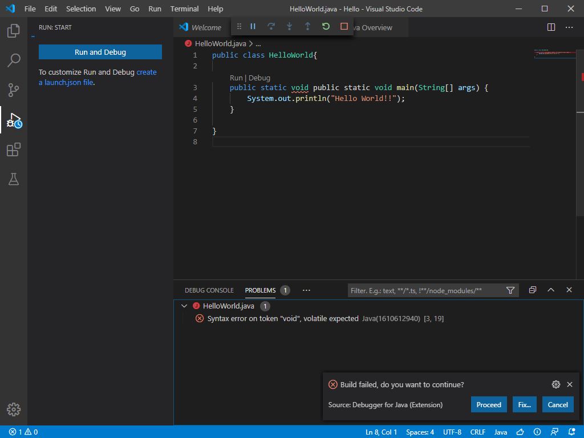Open more panel tabs ellipsis
The height and width of the screenshot is (438, 584).
(x=306, y=290)
